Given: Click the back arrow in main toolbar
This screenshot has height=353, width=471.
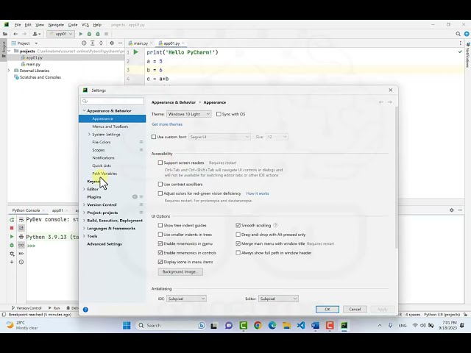Looking at the screenshot, I should tap(15, 34).
